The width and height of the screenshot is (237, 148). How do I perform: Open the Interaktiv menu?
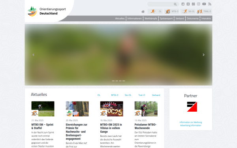[206, 19]
